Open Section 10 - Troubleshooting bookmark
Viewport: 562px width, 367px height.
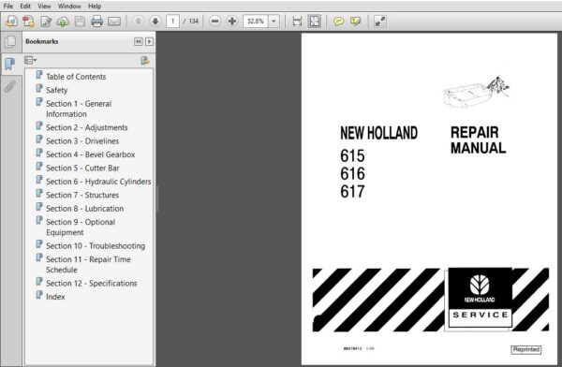(x=96, y=246)
